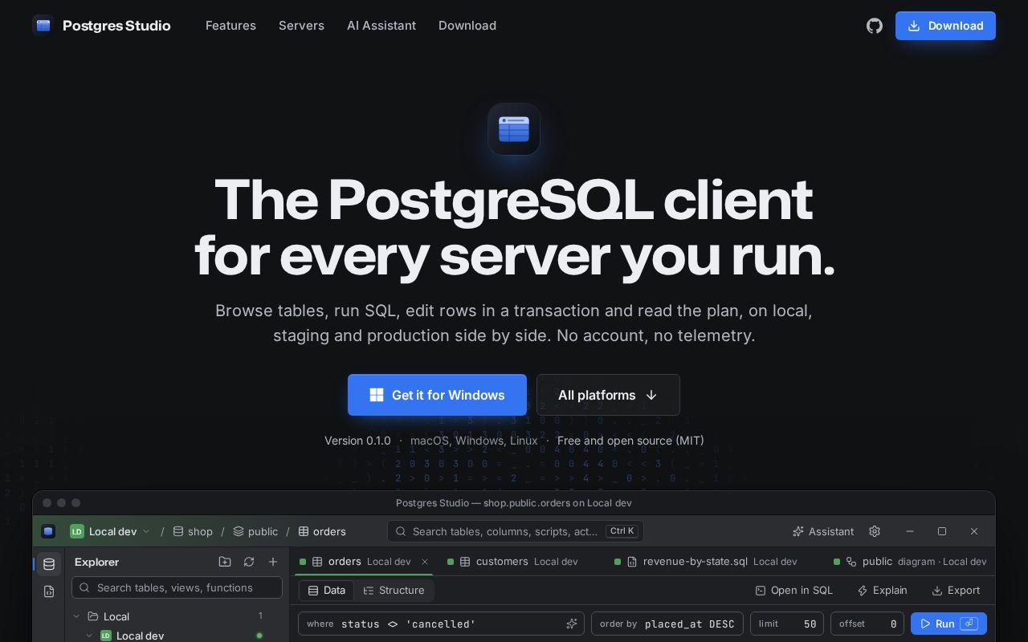Select the Data view tab
This screenshot has width=1028, height=642.
(327, 590)
